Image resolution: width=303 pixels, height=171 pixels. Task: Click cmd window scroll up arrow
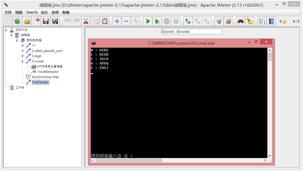coord(270,50)
